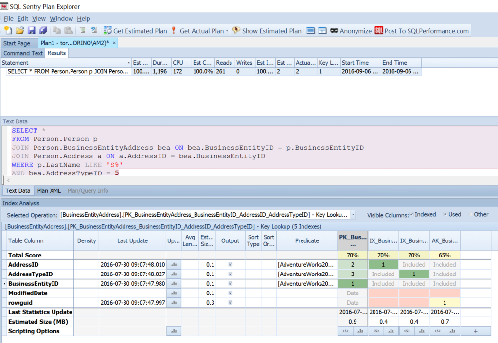Click the AK_Busi index column header

(x=445, y=241)
